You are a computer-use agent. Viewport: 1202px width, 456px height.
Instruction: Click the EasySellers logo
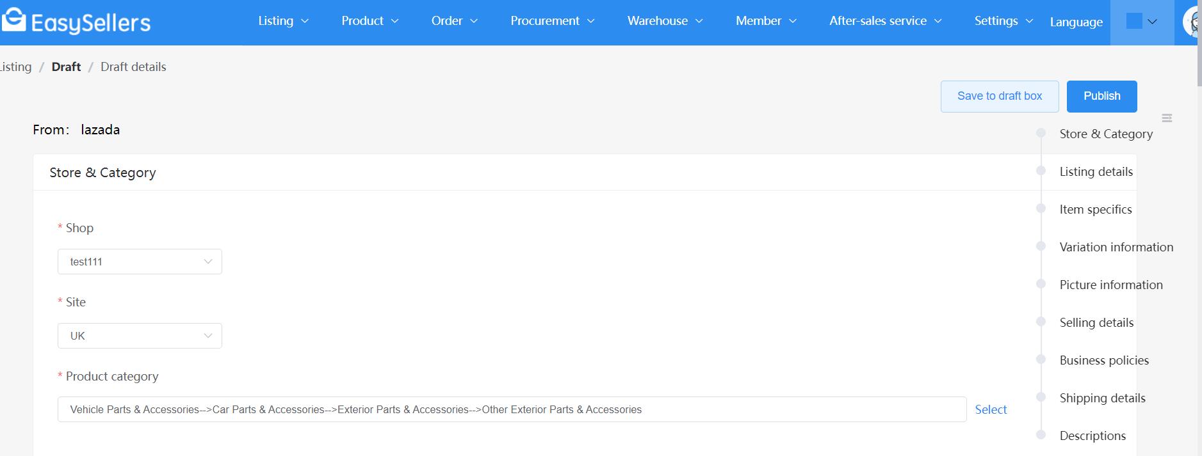point(76,22)
